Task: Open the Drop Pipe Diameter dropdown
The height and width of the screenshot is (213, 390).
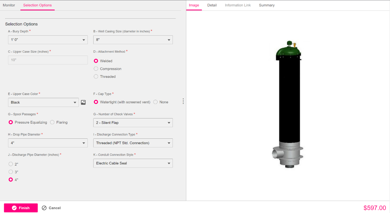Action: point(48,143)
